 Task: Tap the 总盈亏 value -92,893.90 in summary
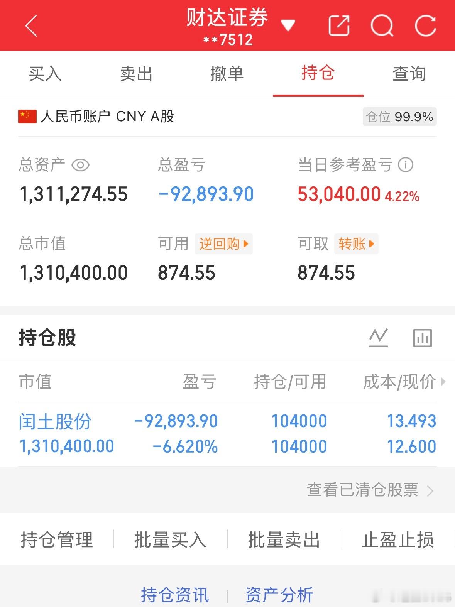206,194
